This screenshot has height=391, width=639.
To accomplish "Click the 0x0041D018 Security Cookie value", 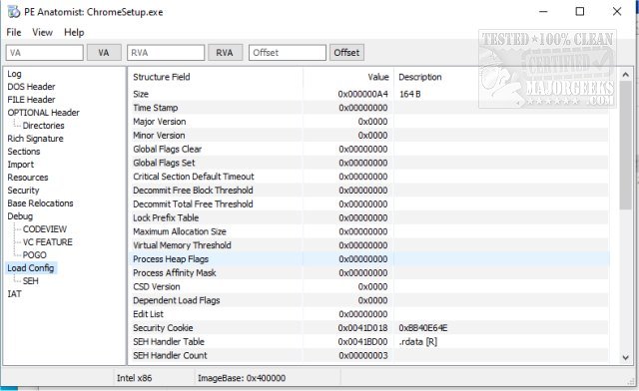I will 362,328.
